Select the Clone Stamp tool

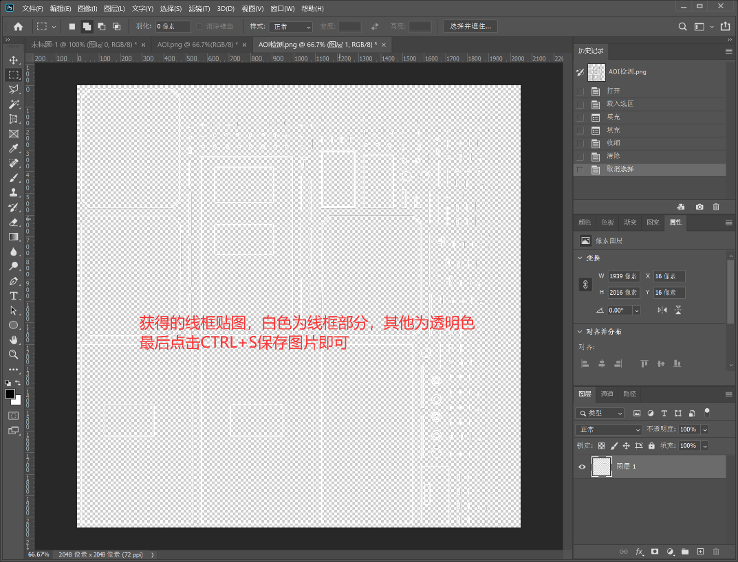[x=14, y=192]
